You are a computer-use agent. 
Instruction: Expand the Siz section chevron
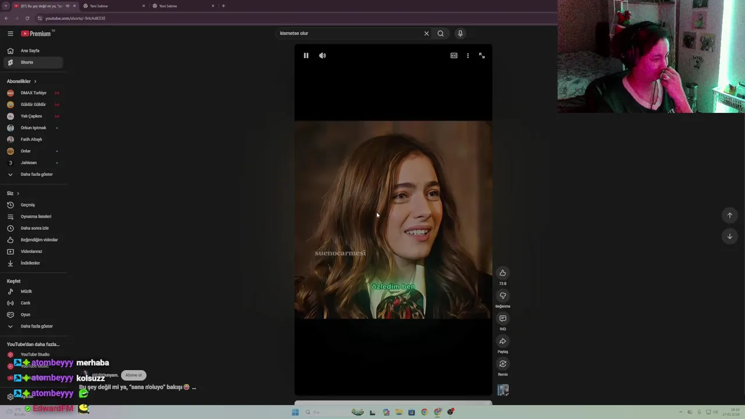18,193
